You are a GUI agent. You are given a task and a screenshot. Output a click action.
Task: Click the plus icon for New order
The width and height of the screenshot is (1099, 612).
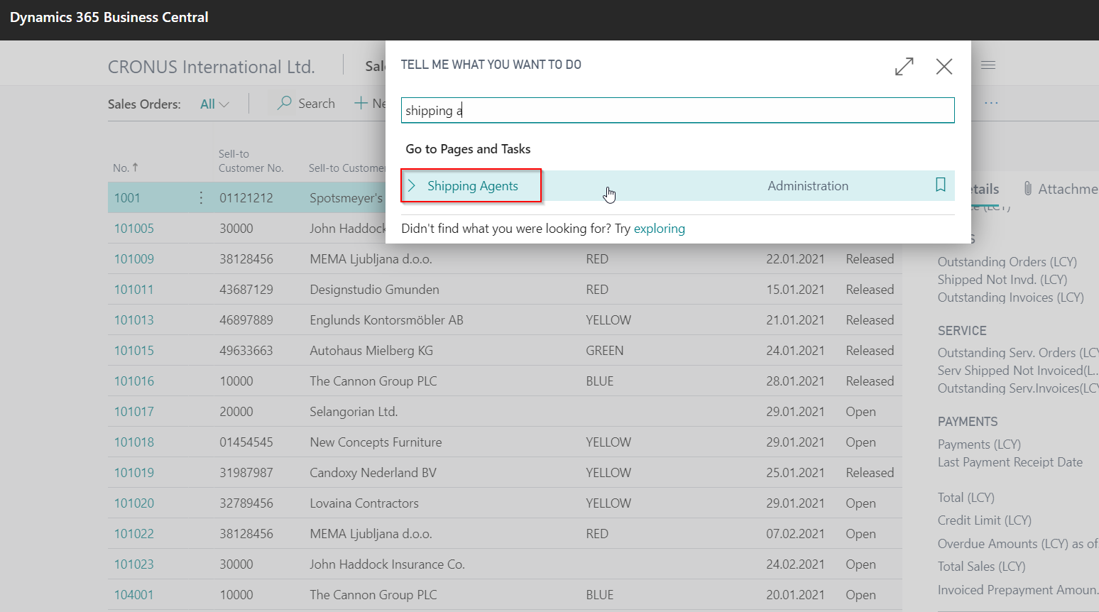click(361, 103)
